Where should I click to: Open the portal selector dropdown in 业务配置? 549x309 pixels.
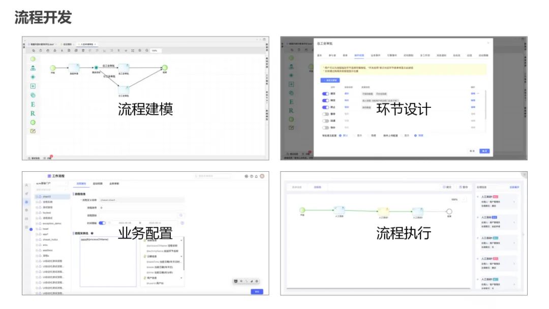click(52, 183)
